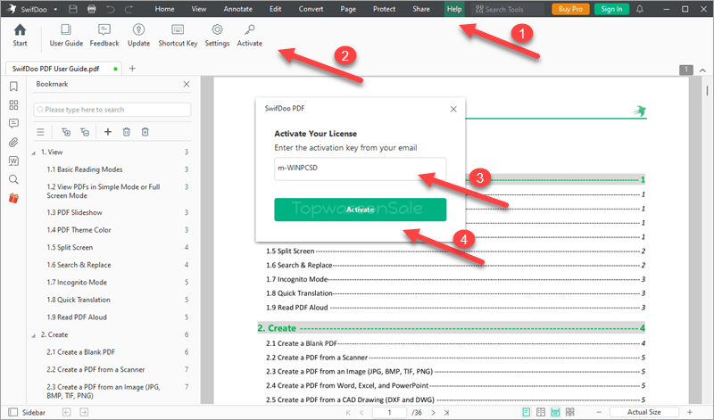Toggle continuous scrolling view mode
This screenshot has height=420, width=714.
555,412
